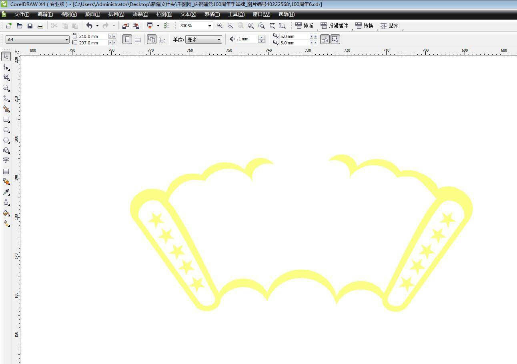Toggle landscape page orientation
The height and width of the screenshot is (364, 517).
138,40
